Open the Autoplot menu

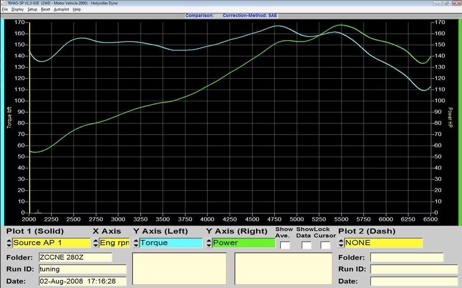tap(61, 9)
